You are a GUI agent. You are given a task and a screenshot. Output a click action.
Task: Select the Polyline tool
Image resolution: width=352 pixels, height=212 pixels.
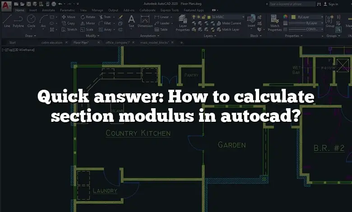coord(19,21)
